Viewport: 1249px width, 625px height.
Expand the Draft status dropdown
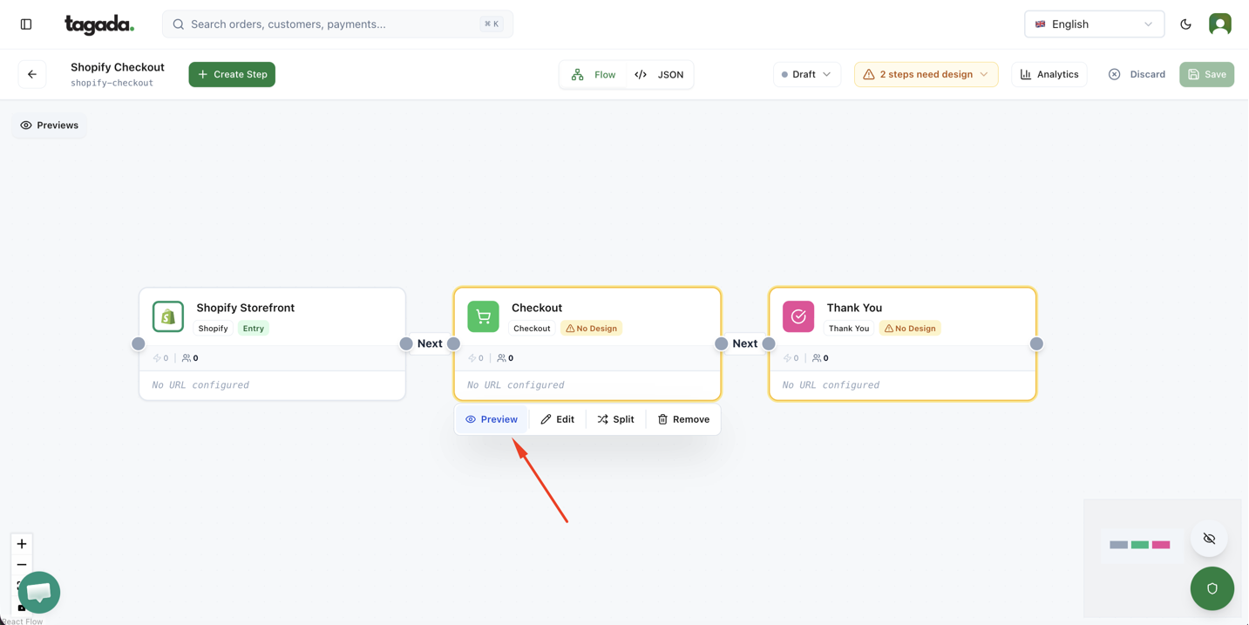tap(806, 74)
